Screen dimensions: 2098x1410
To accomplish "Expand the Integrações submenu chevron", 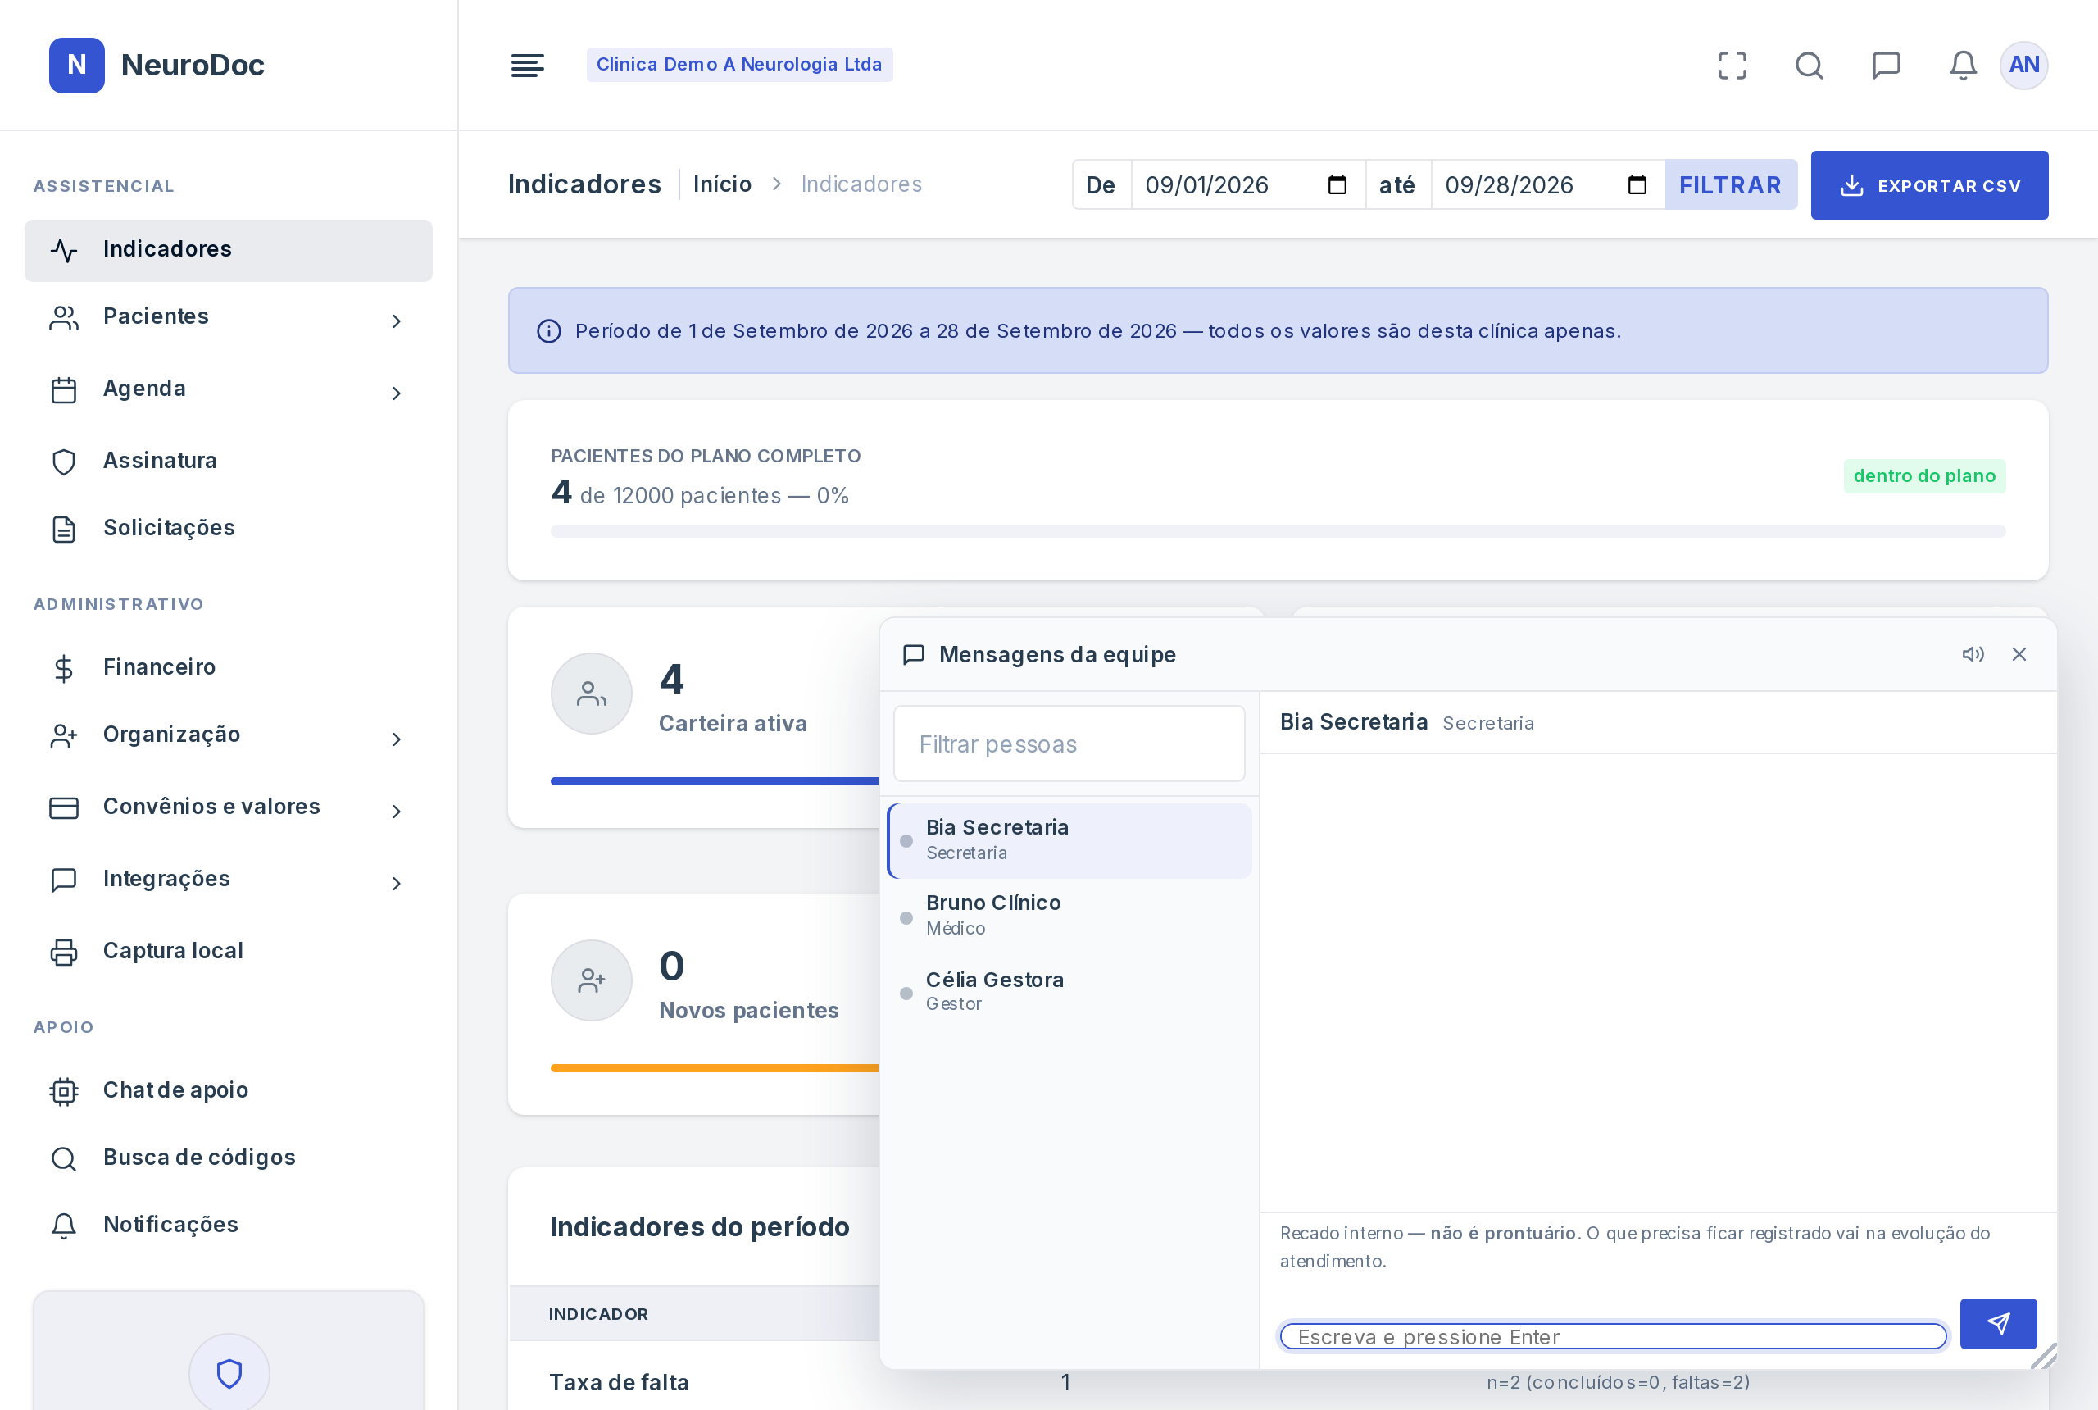I will (397, 883).
